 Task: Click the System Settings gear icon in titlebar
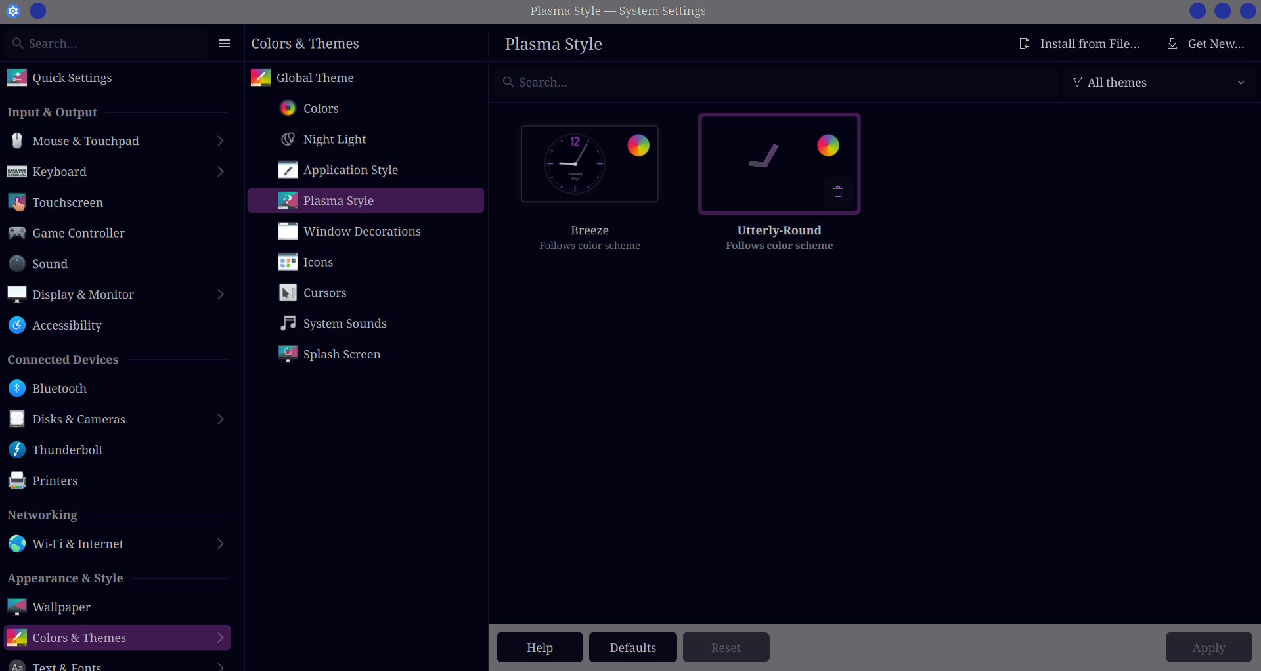13,11
